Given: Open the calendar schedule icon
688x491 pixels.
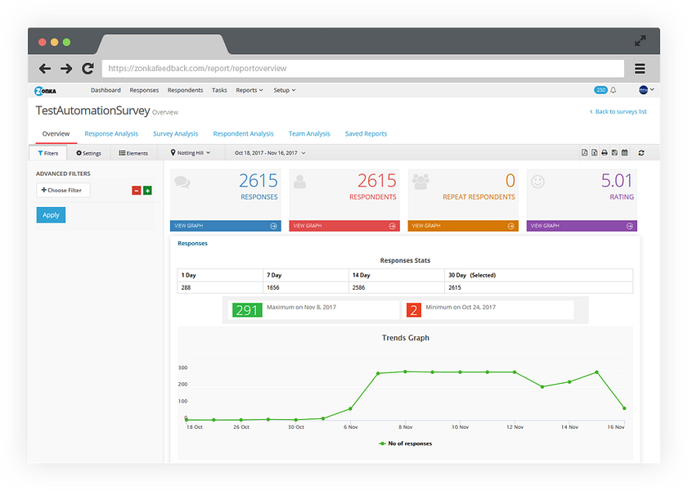Looking at the screenshot, I should coord(625,153).
